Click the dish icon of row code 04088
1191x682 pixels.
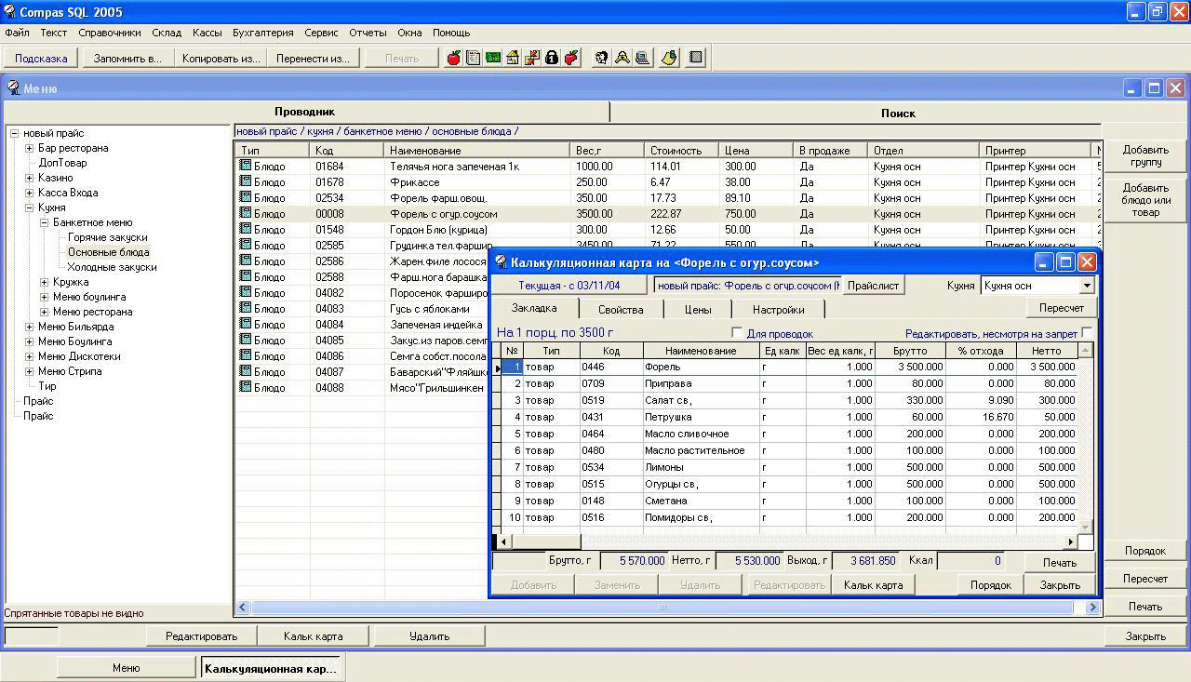(x=246, y=387)
